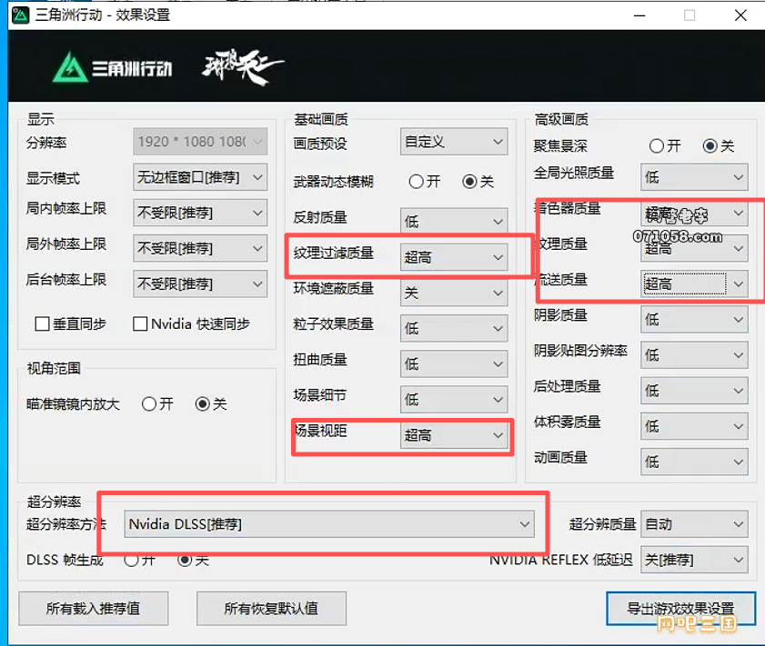The image size is (765, 646).
Task: Click the 三角洲行动 logo in banner
Action: click(111, 68)
